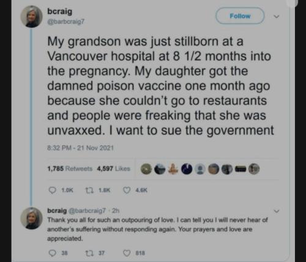
Task: Open the 4,597 Likes list
Action: coord(113,169)
